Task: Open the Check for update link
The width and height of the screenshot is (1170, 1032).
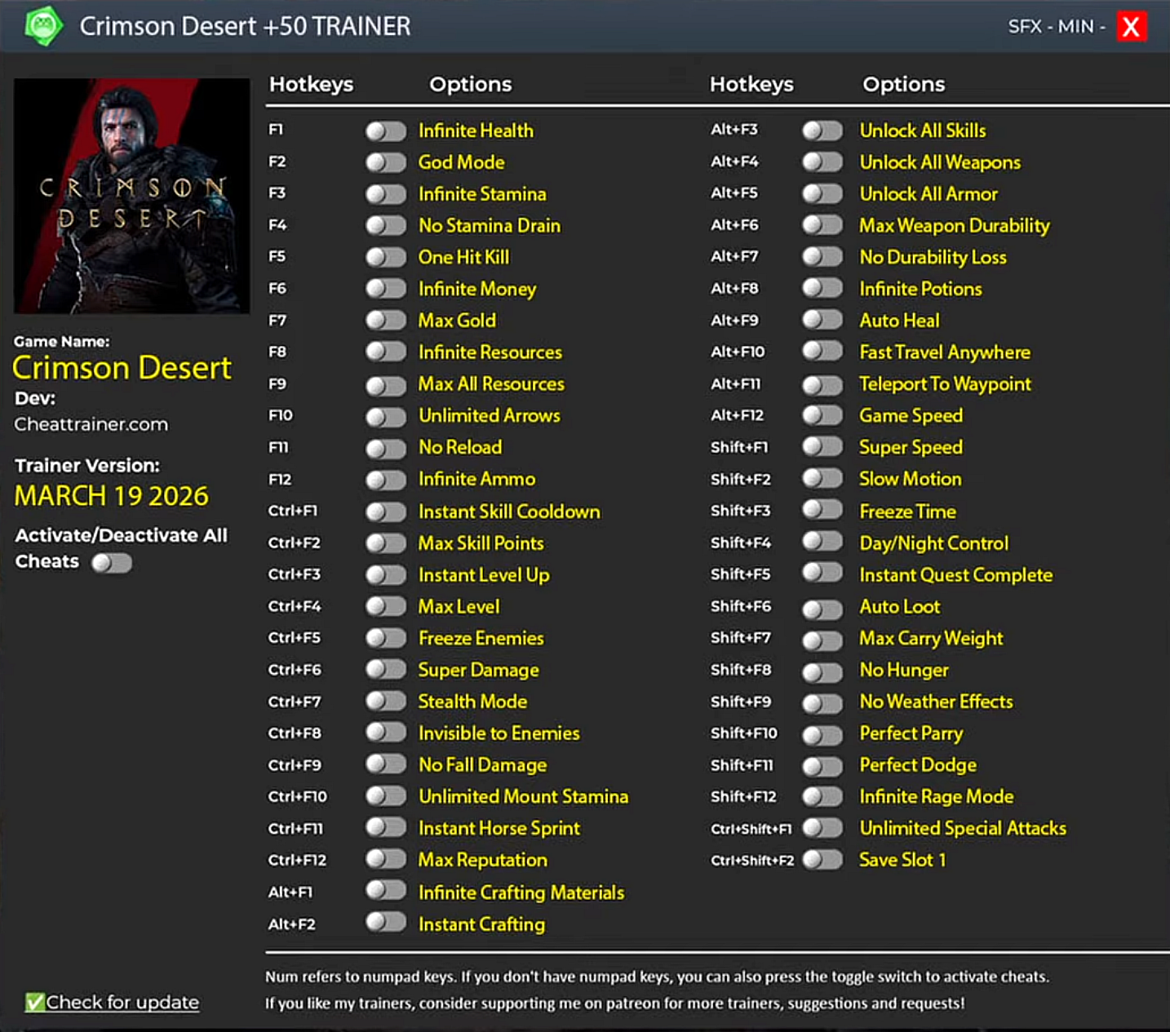Action: (122, 1002)
